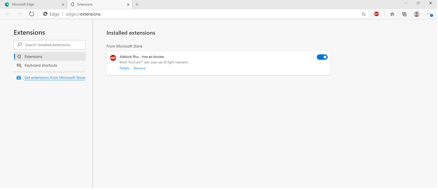438x190 pixels.
Task: View Details for Adblock Plus
Action: 125,68
